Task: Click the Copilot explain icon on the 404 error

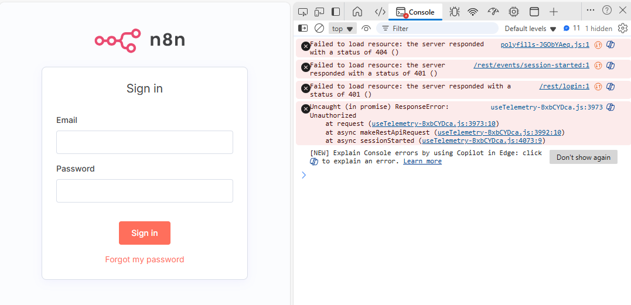Action: coord(610,44)
